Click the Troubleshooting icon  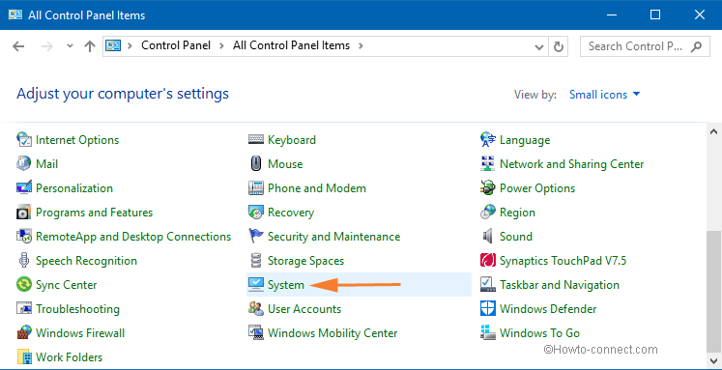(x=23, y=309)
